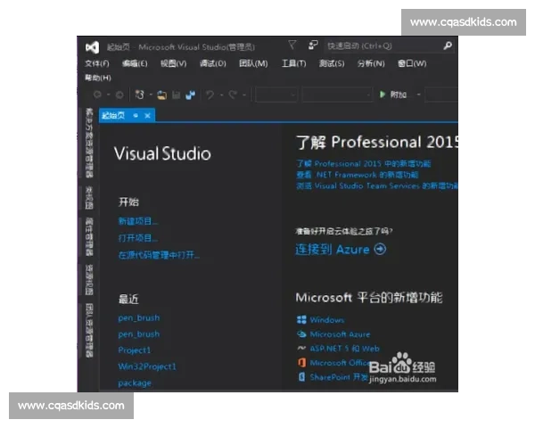The height and width of the screenshot is (428, 535).
Task: Open the 分析(N) menu
Action: click(x=371, y=63)
